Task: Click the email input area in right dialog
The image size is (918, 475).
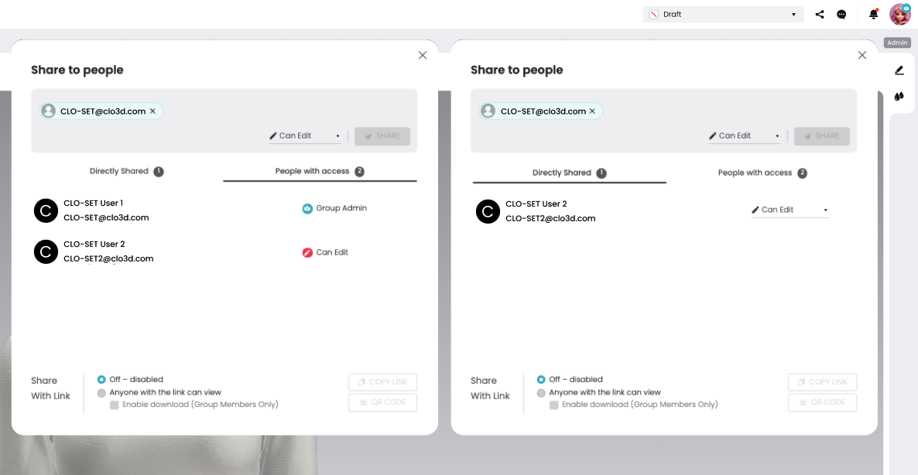Action: coord(664,121)
